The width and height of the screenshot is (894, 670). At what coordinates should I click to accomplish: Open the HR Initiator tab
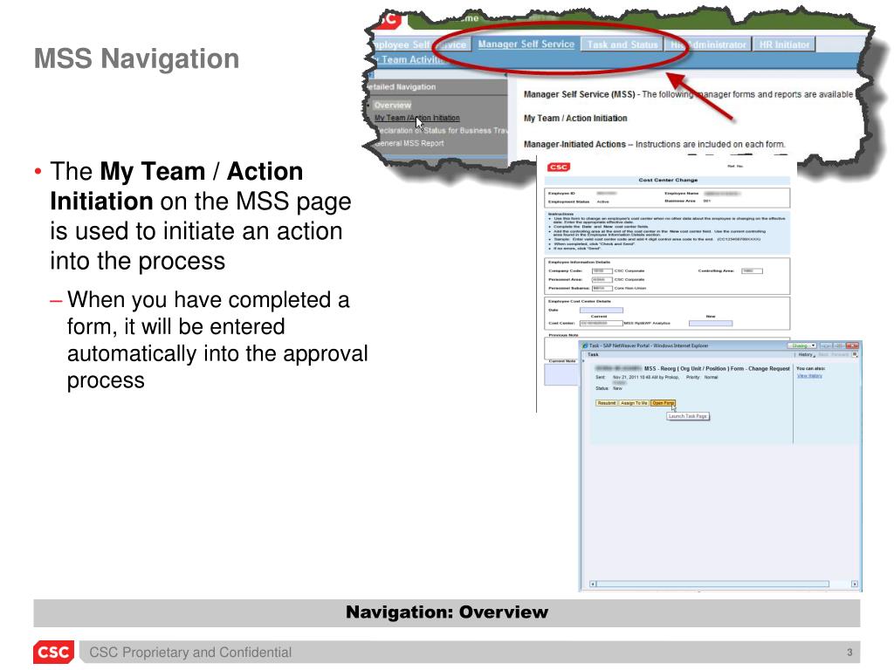784,44
